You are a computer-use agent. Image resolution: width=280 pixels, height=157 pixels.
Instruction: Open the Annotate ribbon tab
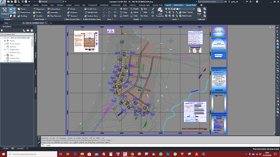(x=26, y=5)
